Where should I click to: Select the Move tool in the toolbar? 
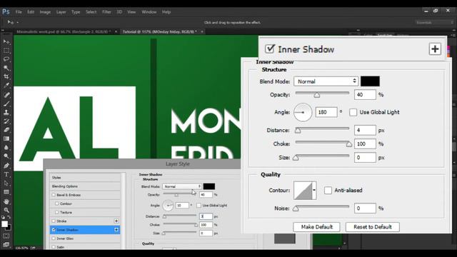6,42
